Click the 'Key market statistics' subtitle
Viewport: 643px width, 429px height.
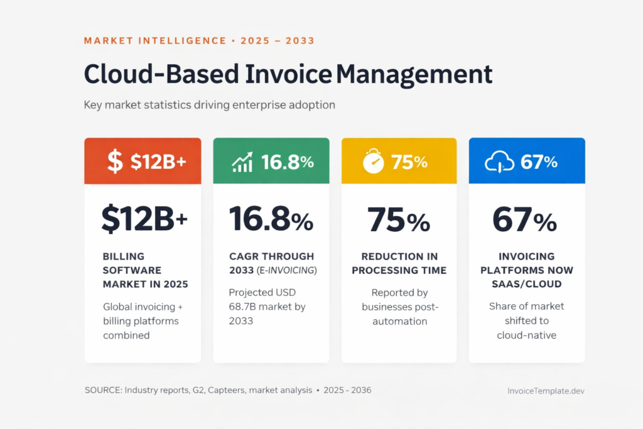click(x=209, y=105)
